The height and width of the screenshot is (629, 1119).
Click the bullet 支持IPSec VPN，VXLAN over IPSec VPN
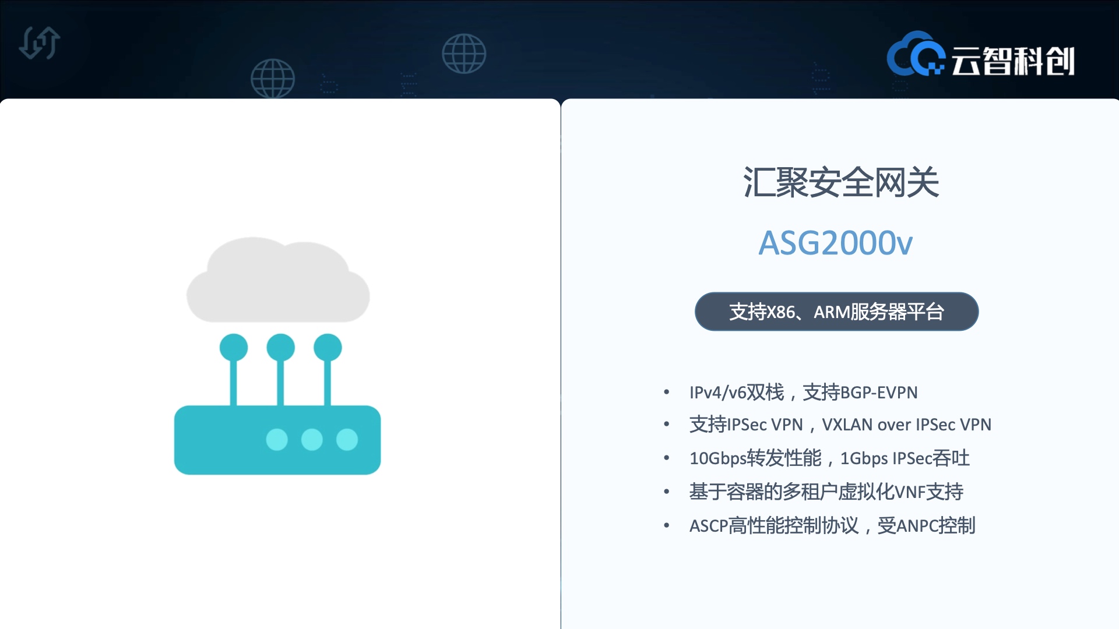click(x=840, y=425)
